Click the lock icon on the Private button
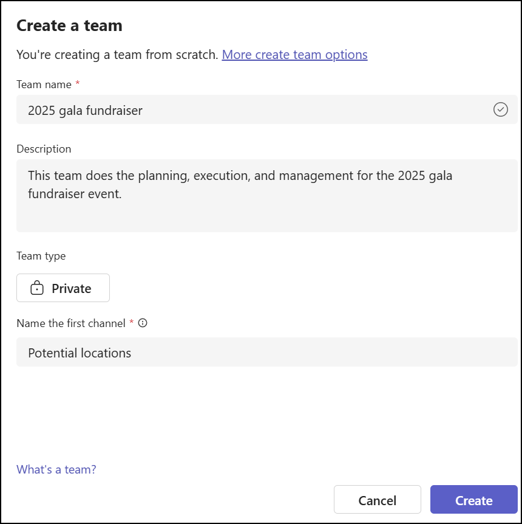Viewport: 522px width, 524px height. tap(38, 288)
